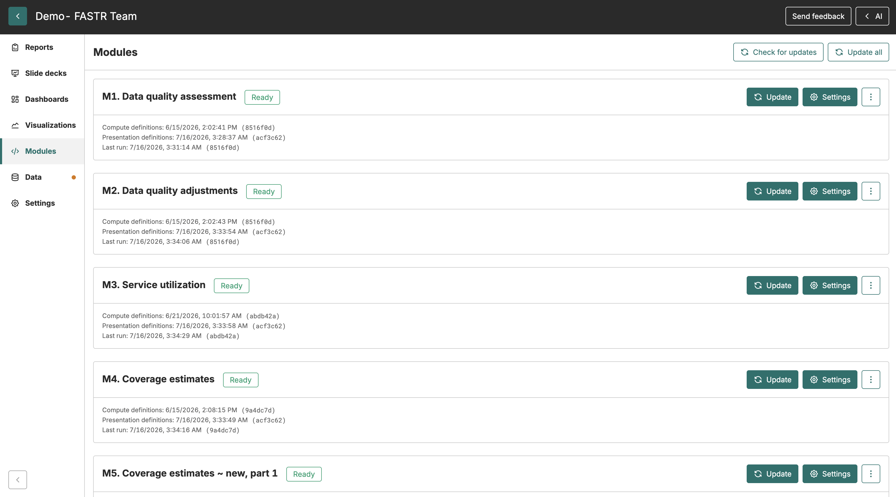Viewport: 896px width, 497px height.
Task: Click M3. Service utilization title
Action: 154,285
